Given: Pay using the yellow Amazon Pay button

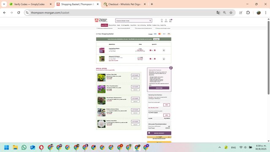Looking at the screenshot, I should pyautogui.click(x=159, y=137).
